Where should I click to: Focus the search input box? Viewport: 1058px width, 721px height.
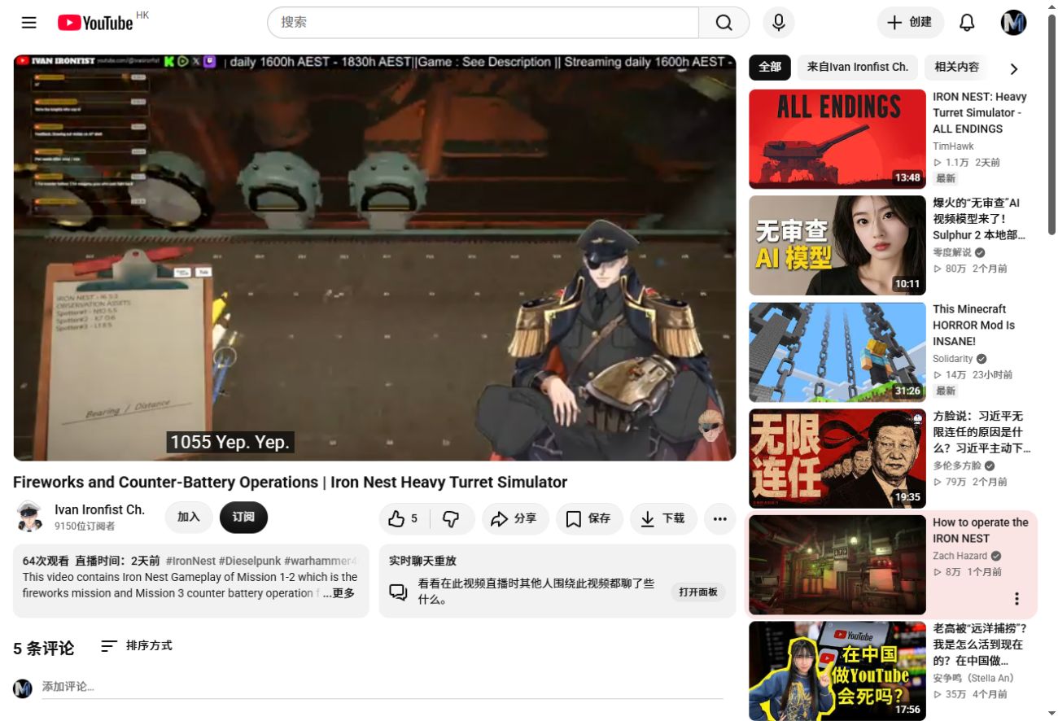click(x=483, y=23)
